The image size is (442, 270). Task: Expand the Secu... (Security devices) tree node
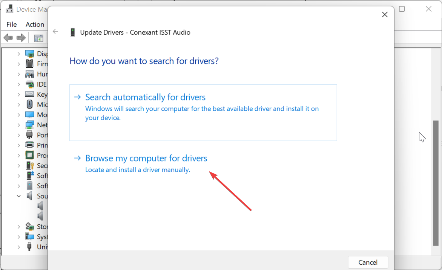coord(18,166)
